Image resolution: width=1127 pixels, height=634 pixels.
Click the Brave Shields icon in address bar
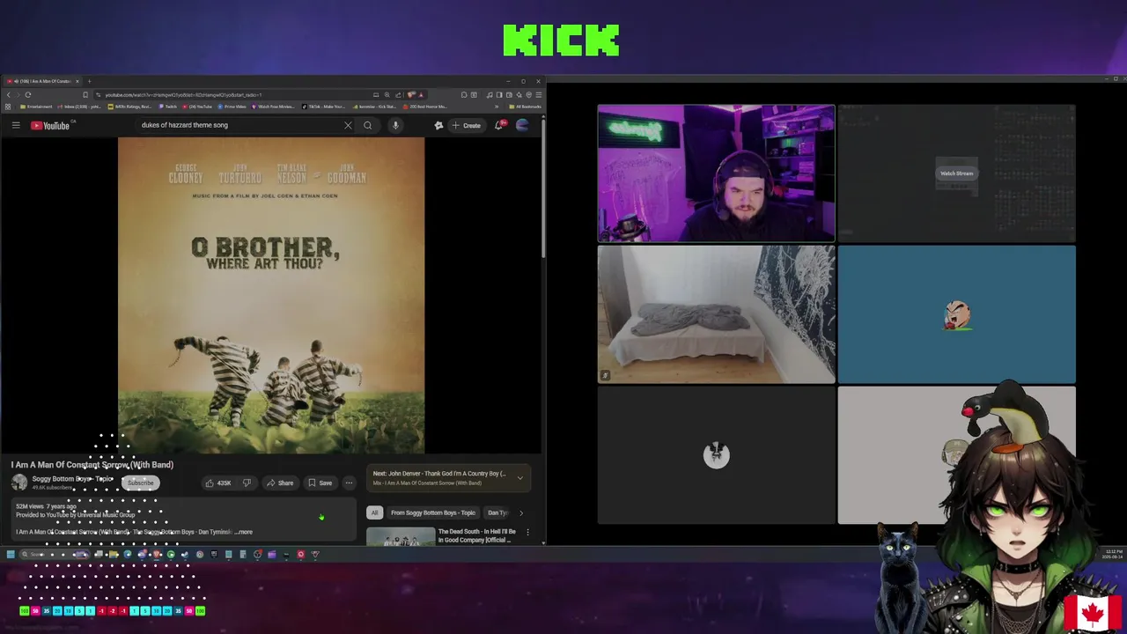point(411,94)
